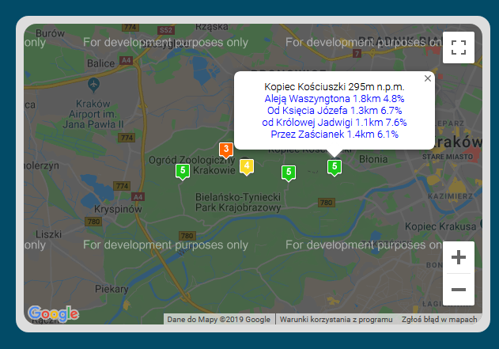Screen dimensions: 499x349
Task: Select the yellow marker numbered 4
Action: click(247, 166)
